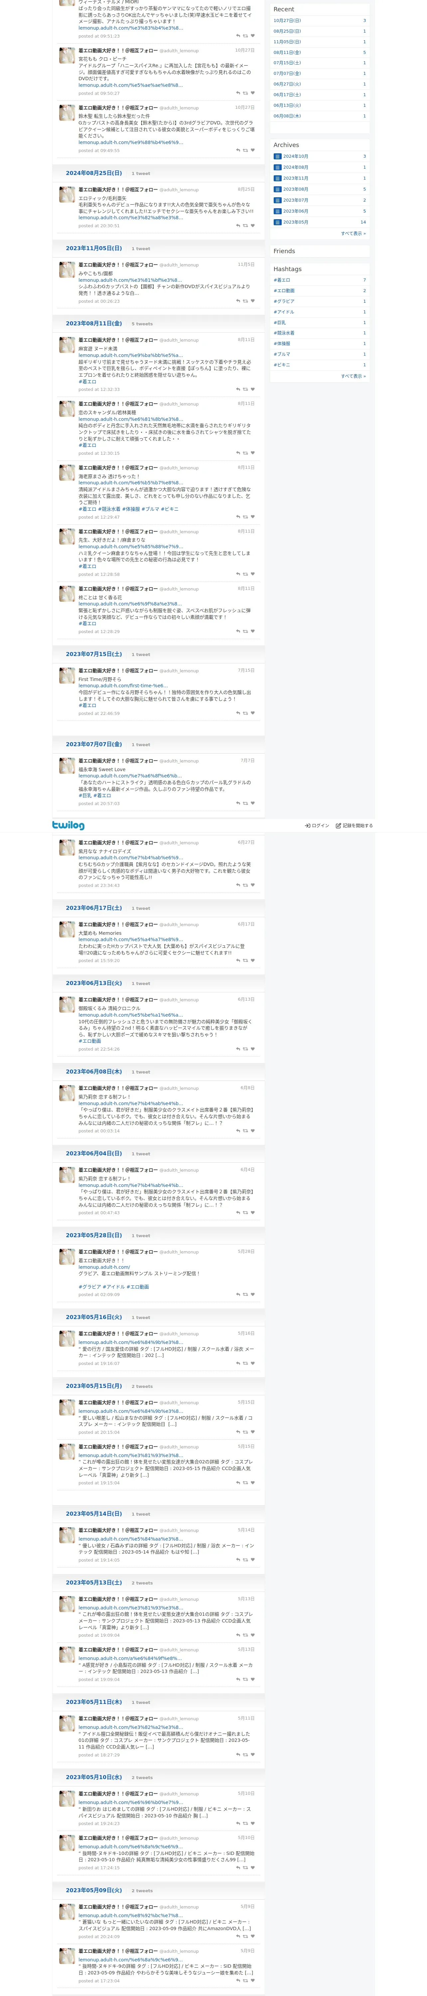
Task: Open the 2023年07月 archive link
Action: coord(295,200)
